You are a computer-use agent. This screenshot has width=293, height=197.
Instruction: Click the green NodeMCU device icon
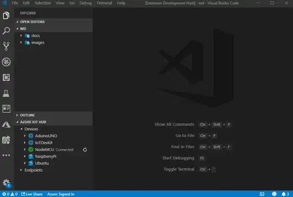[30, 149]
